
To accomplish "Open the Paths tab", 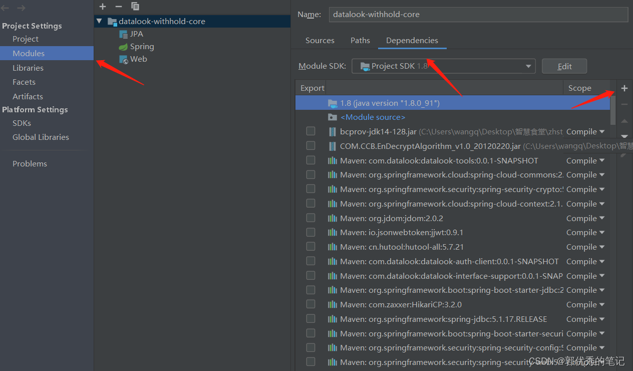I will pos(360,41).
